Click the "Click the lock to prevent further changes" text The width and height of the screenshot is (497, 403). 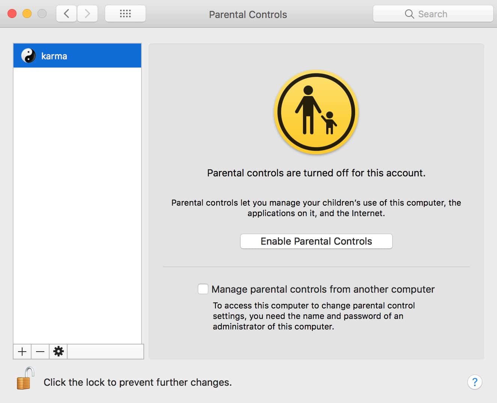(x=137, y=382)
